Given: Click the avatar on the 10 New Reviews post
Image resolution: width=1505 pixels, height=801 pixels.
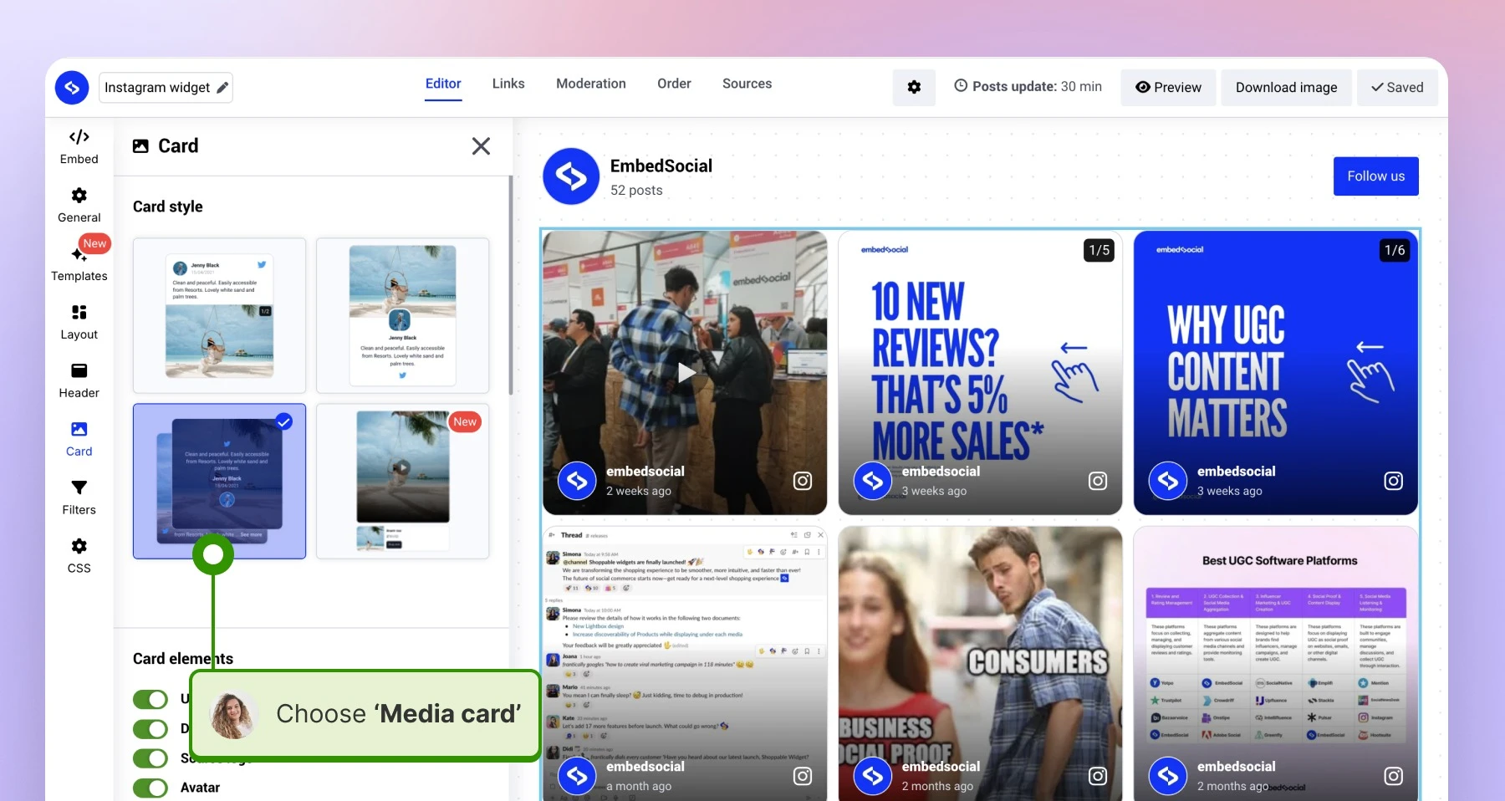Looking at the screenshot, I should [873, 481].
